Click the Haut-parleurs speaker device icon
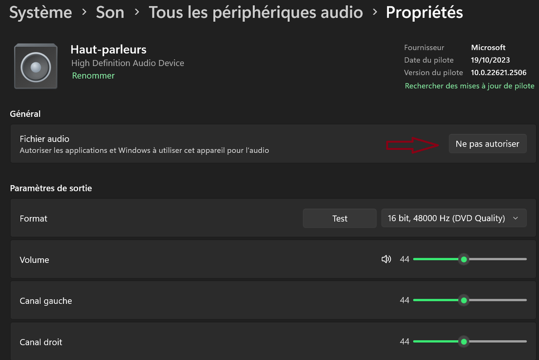This screenshot has width=539, height=360. (36, 66)
